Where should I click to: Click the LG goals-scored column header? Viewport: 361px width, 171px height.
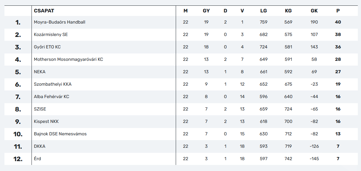click(264, 11)
